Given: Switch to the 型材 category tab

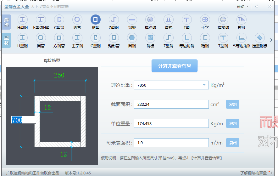Looking at the screenshot, I should tap(7, 40).
